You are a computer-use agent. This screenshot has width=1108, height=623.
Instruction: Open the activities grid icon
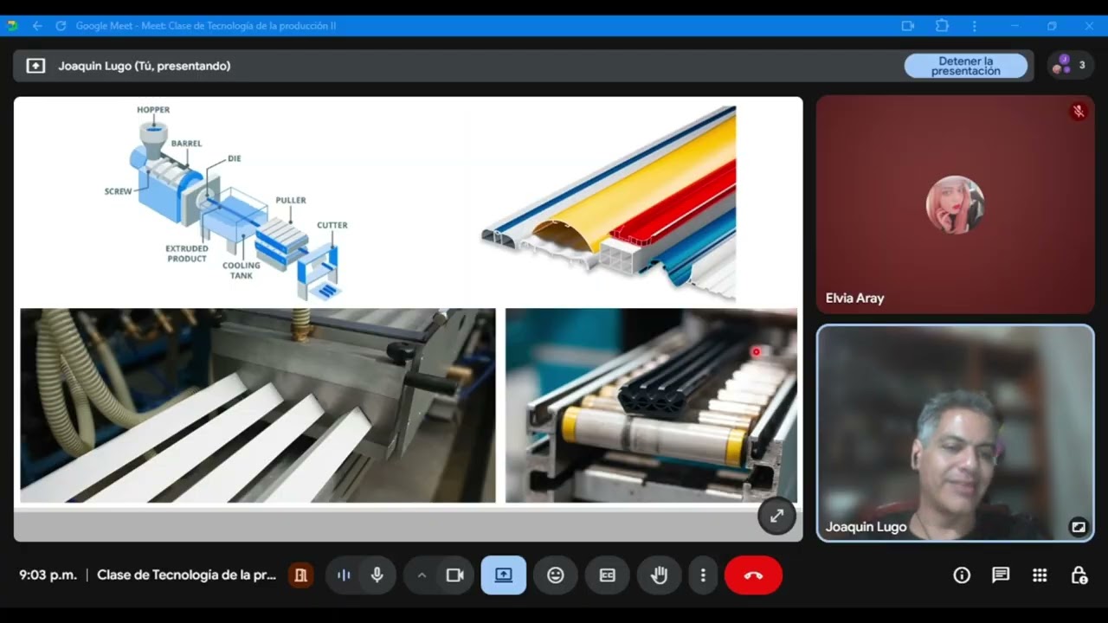(1040, 575)
